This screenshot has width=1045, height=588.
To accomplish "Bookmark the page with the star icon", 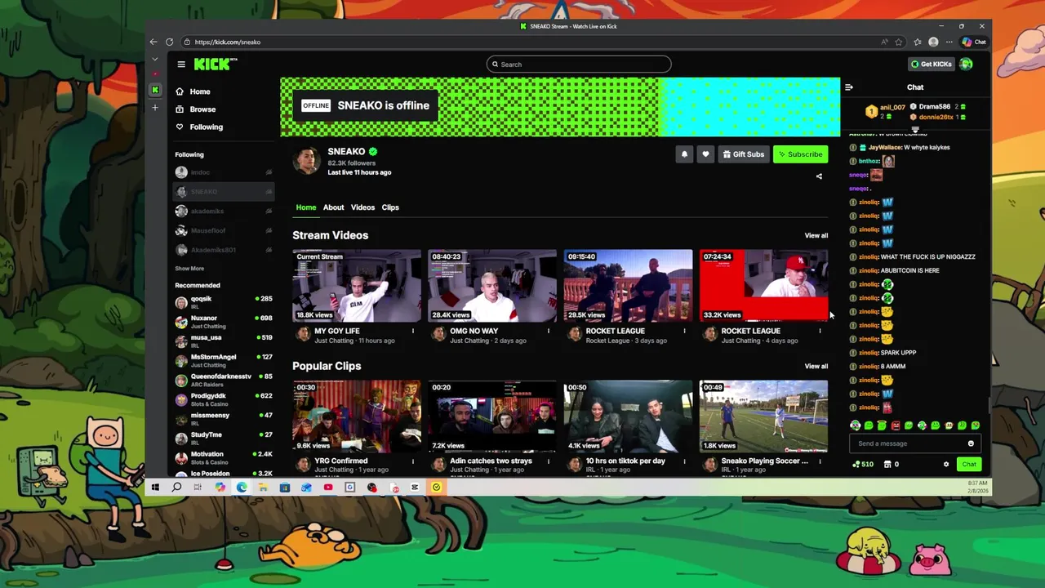I will [899, 42].
